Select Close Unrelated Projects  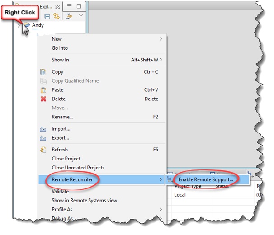(78, 168)
